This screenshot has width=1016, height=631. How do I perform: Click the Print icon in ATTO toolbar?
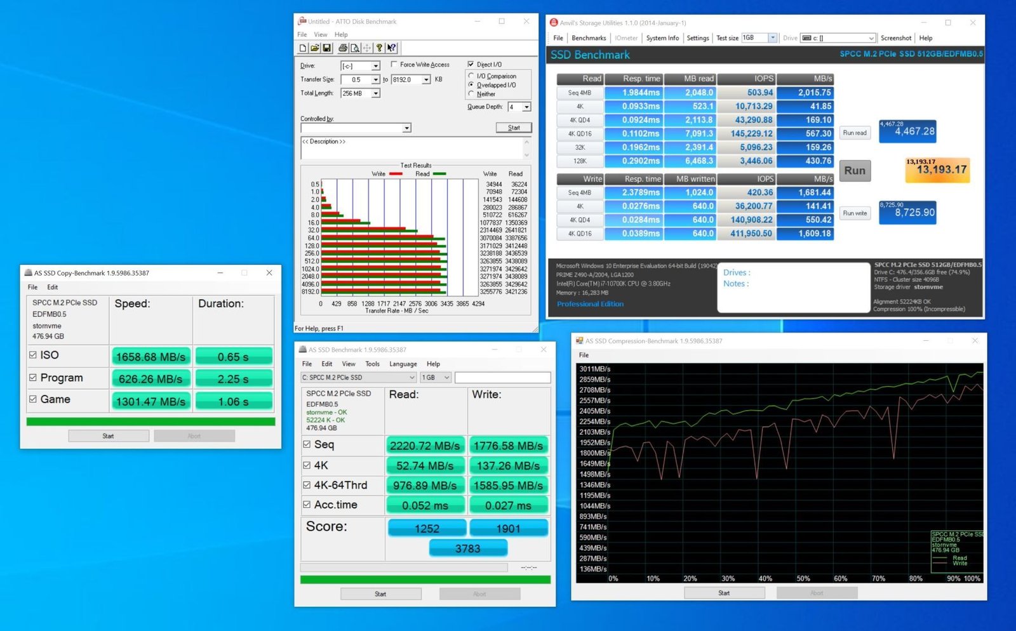343,48
